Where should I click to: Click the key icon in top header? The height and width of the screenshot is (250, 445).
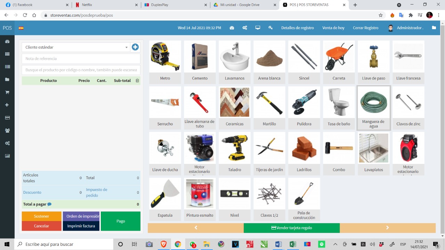tap(270, 28)
